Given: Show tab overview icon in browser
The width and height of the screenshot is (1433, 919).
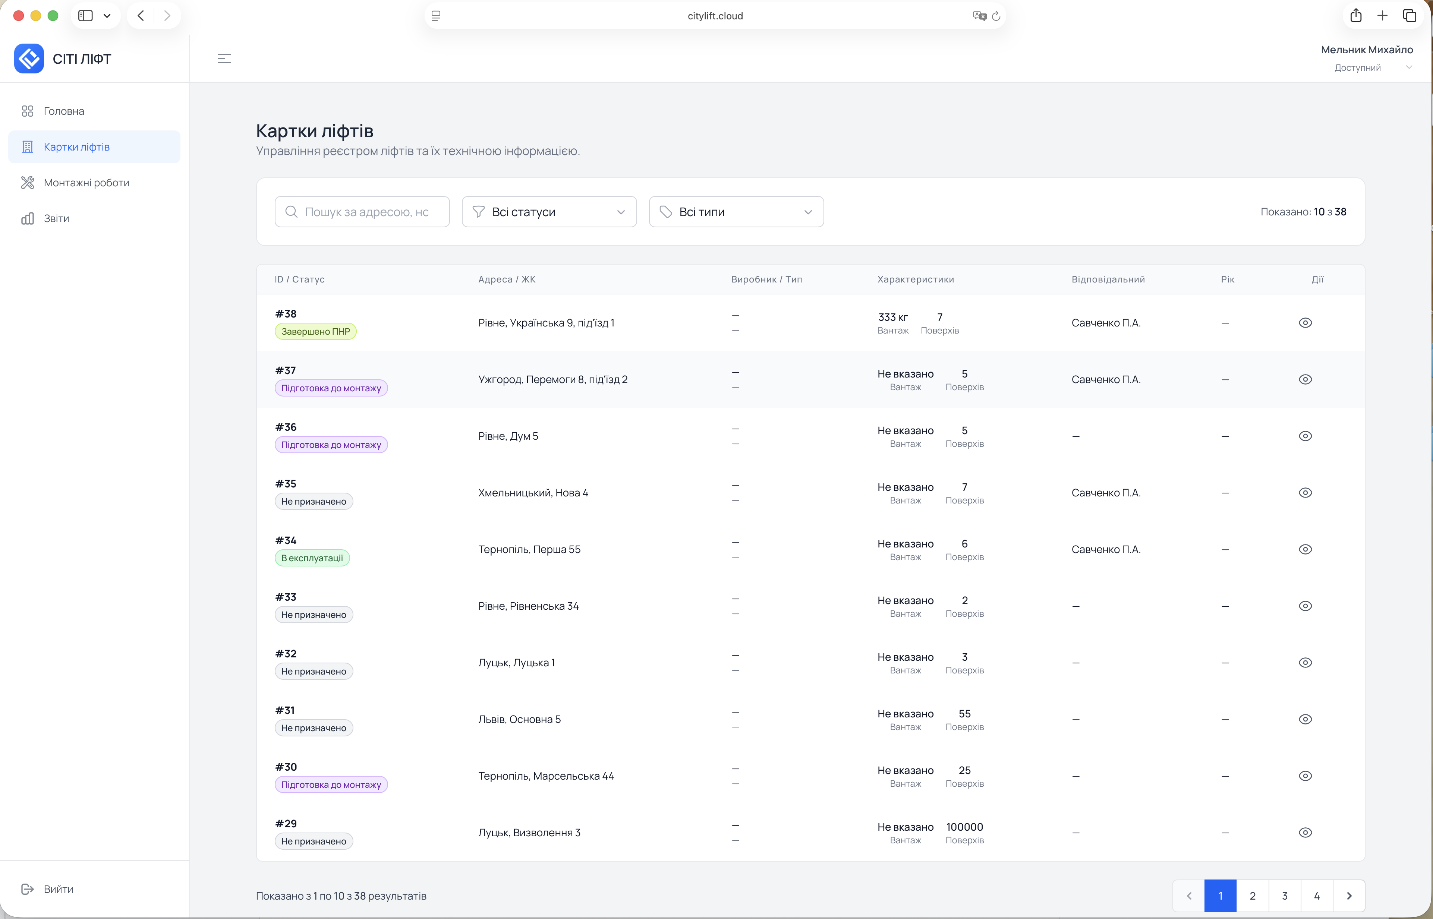Looking at the screenshot, I should [x=1409, y=16].
